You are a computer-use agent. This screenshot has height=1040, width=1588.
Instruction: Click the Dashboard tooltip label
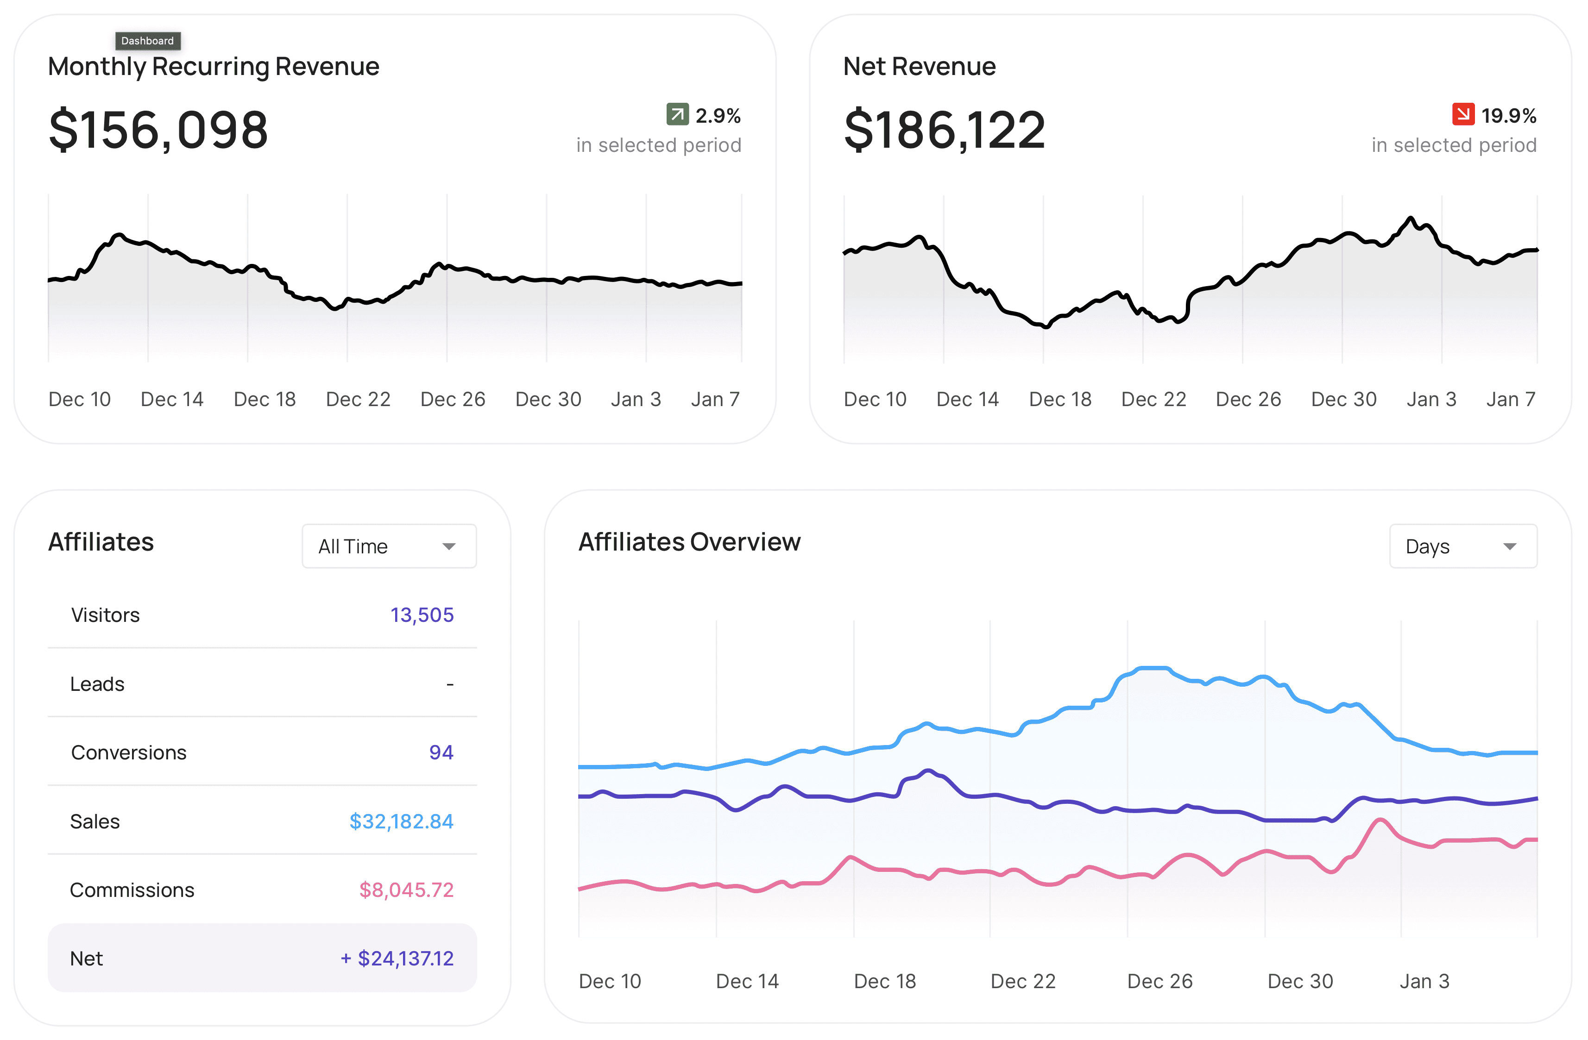point(147,41)
